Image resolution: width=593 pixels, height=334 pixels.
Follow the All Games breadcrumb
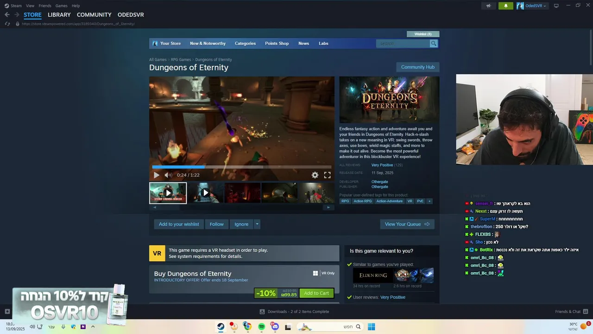click(x=158, y=60)
